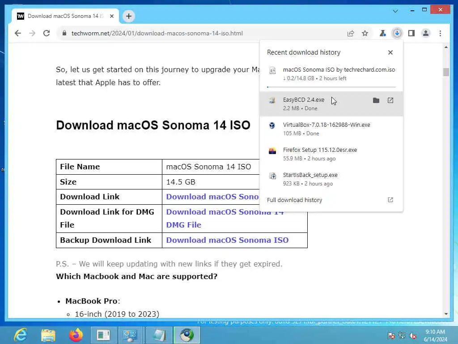This screenshot has width=458, height=344.
Task: Click the File Name table cell
Action: point(109,167)
